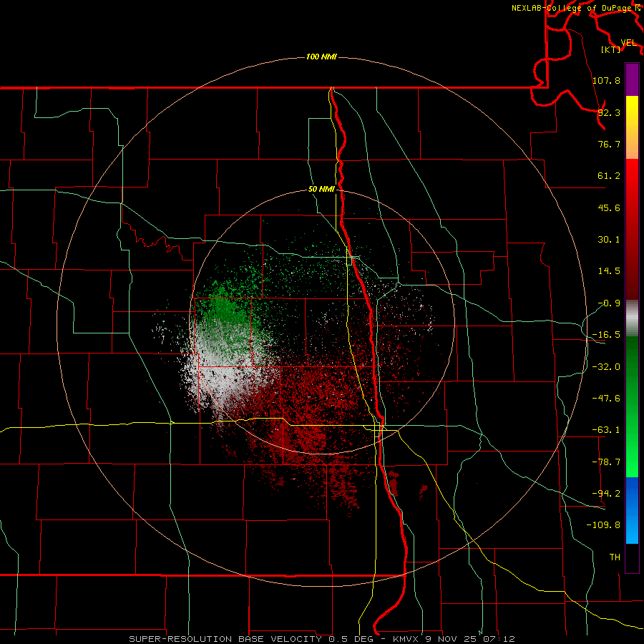Click the [KT] units label

(x=611, y=49)
